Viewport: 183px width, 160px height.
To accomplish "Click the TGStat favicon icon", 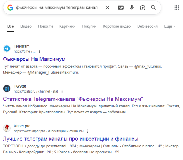I will coord(7,88).
